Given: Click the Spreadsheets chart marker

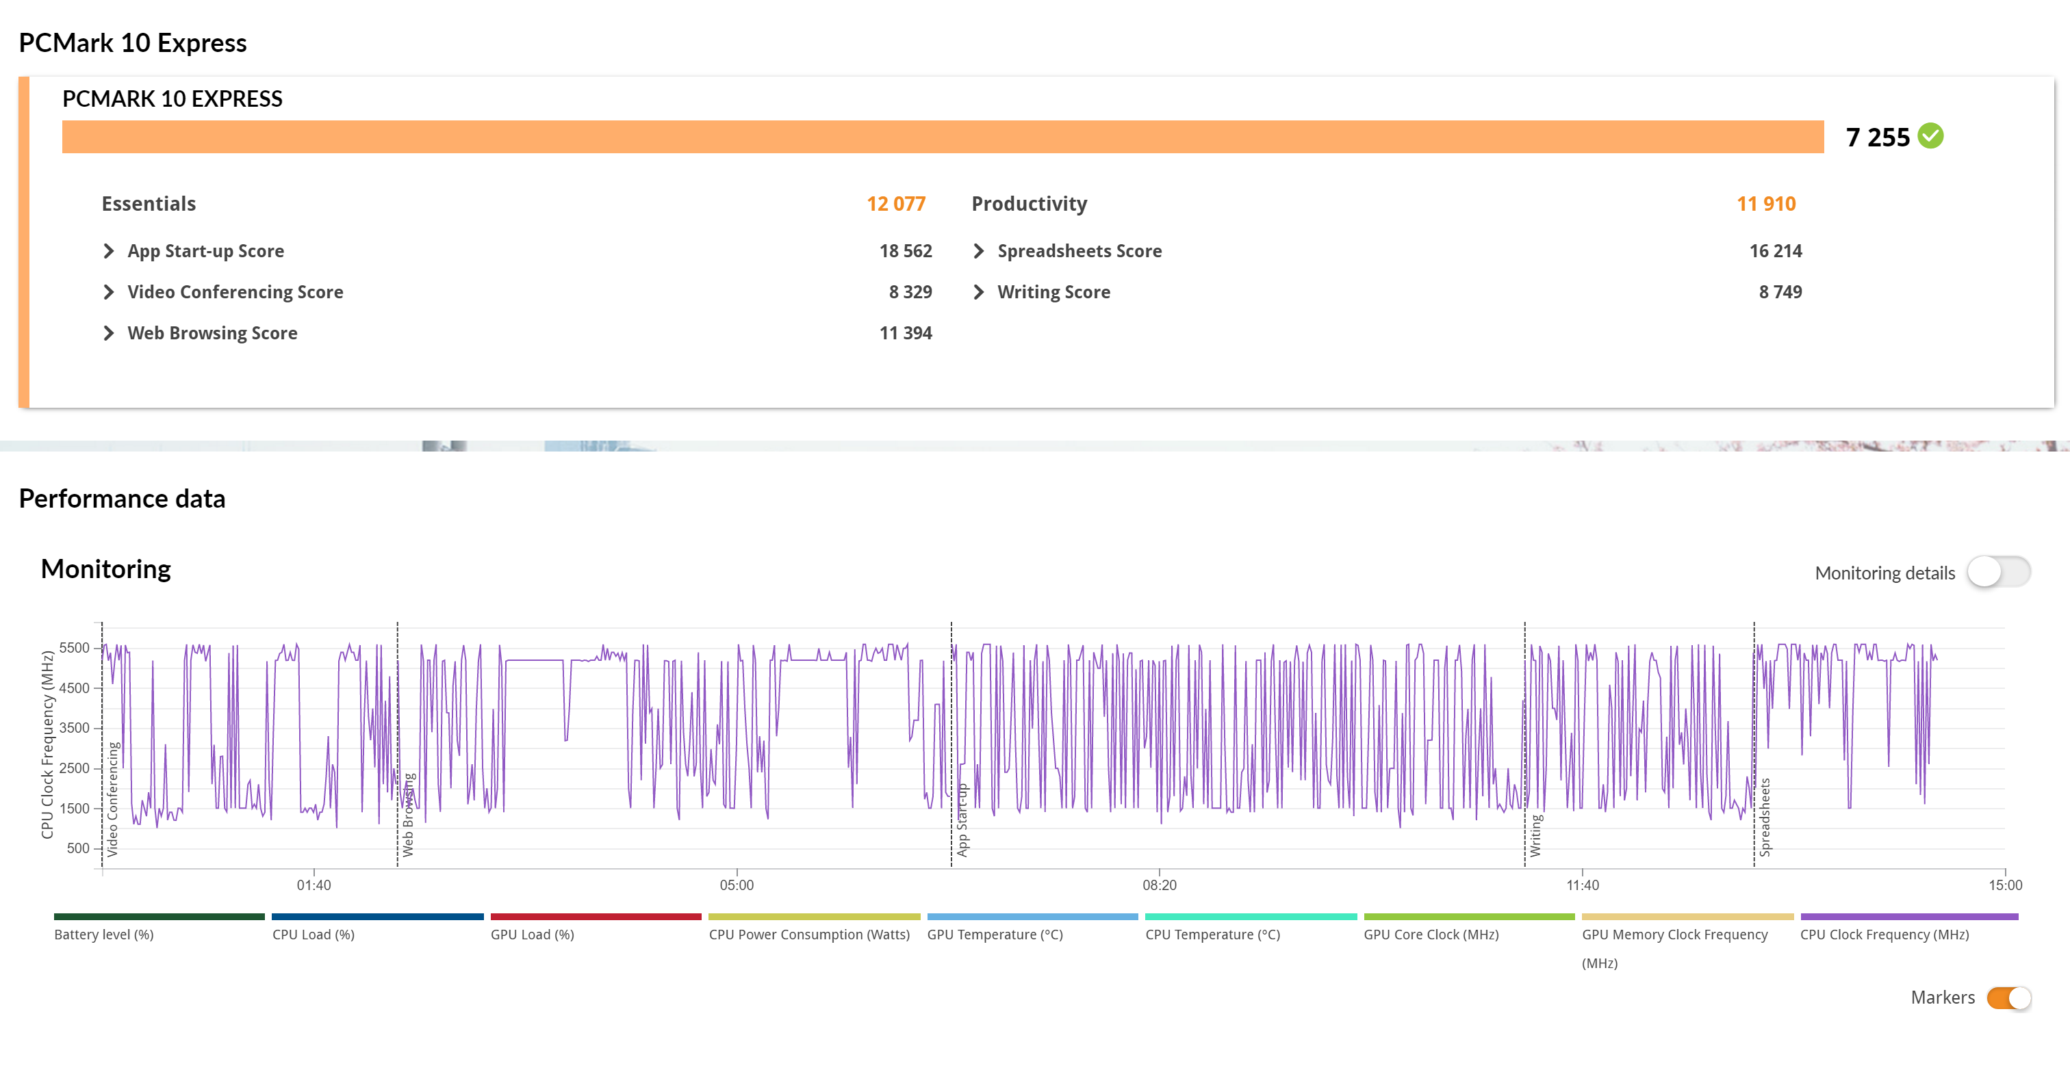Looking at the screenshot, I should (1765, 818).
